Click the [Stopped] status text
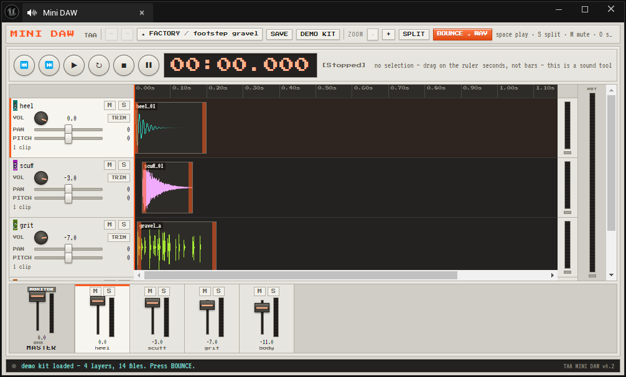This screenshot has height=377, width=626. click(343, 65)
